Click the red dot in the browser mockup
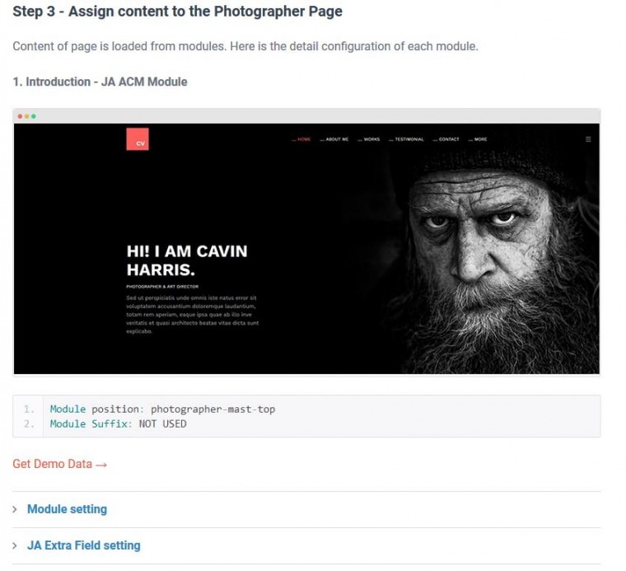 (x=20, y=116)
